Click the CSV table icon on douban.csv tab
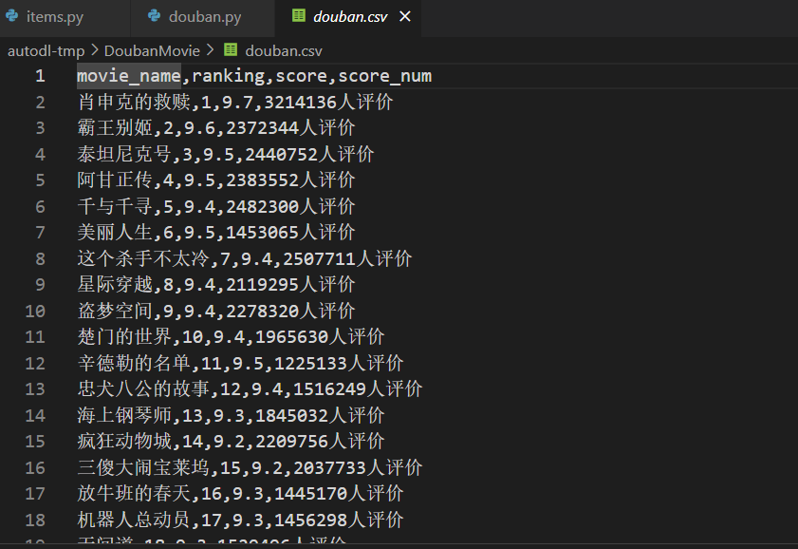The width and height of the screenshot is (798, 549). (299, 16)
